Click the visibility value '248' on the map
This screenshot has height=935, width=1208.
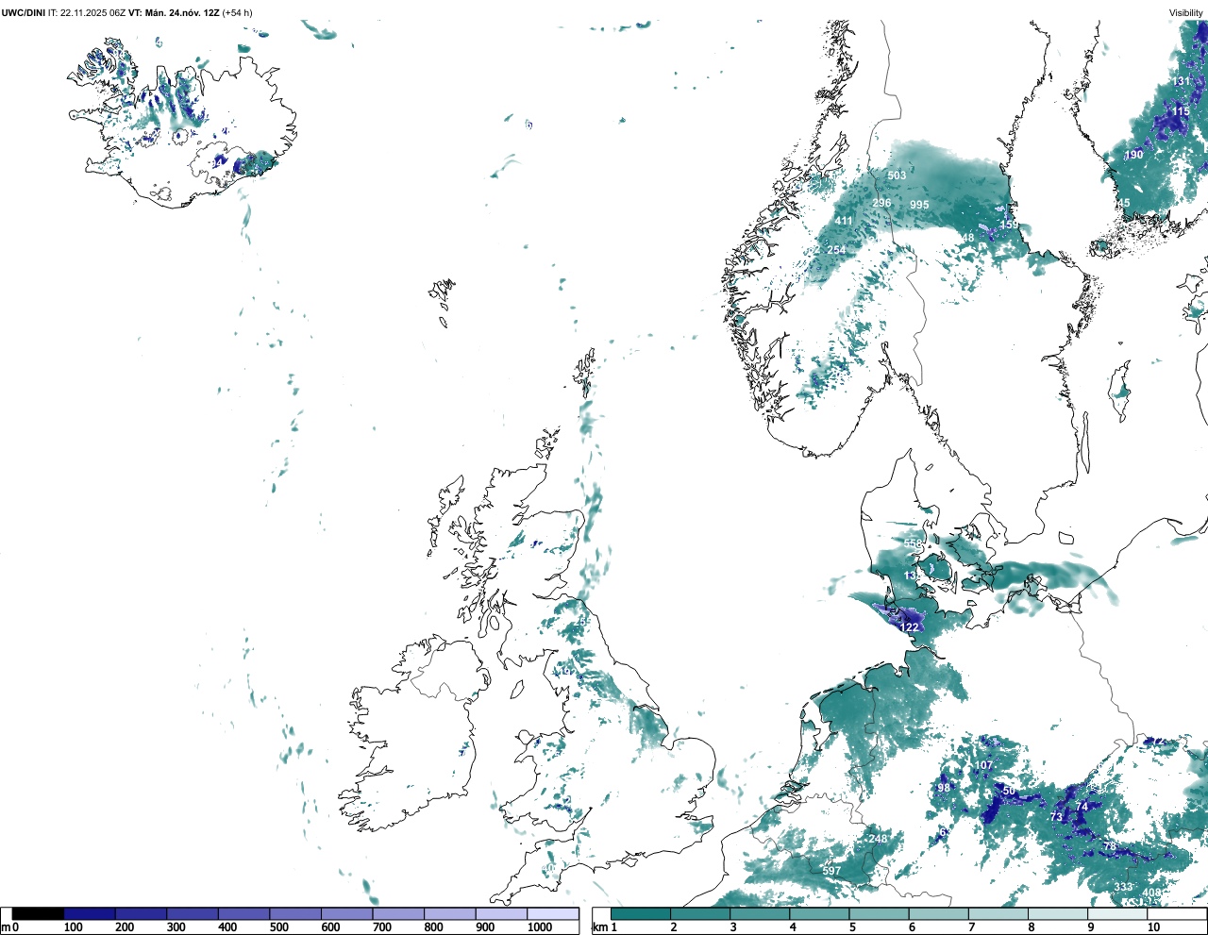click(878, 839)
